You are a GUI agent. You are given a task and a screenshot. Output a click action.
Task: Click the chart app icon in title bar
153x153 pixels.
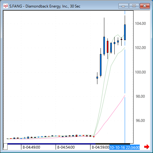(x=5, y=6)
